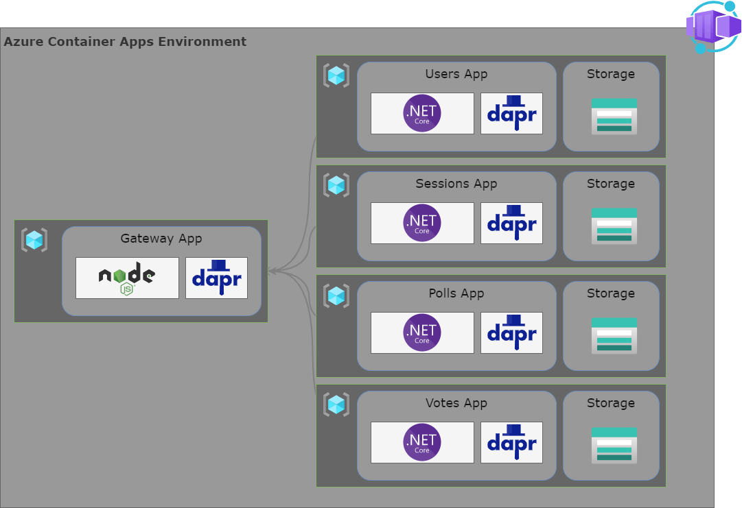Click the .NET Core icon in Users App
Viewport: 742px width, 508px height.
[x=421, y=113]
